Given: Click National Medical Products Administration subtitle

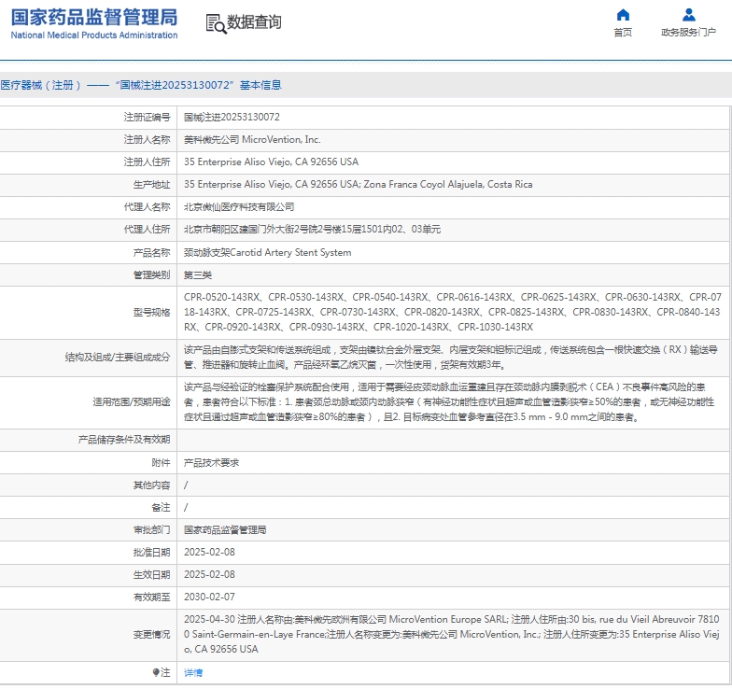Looking at the screenshot, I should click(x=94, y=35).
